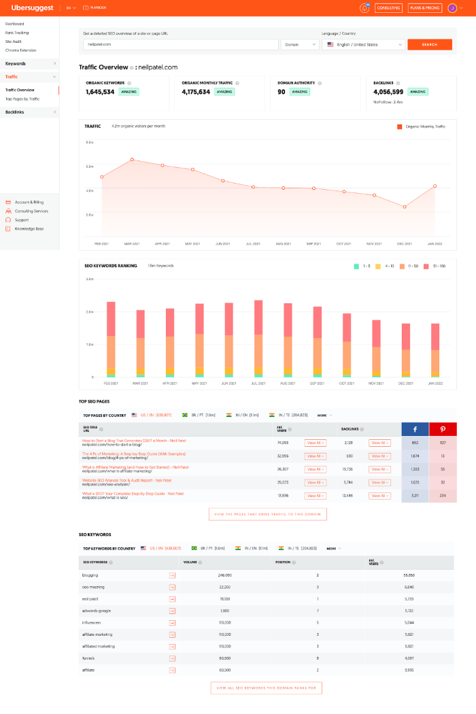Viewport: 476px width, 714px height.
Task: Open the EN language dropdown in header
Action: coord(71,7)
